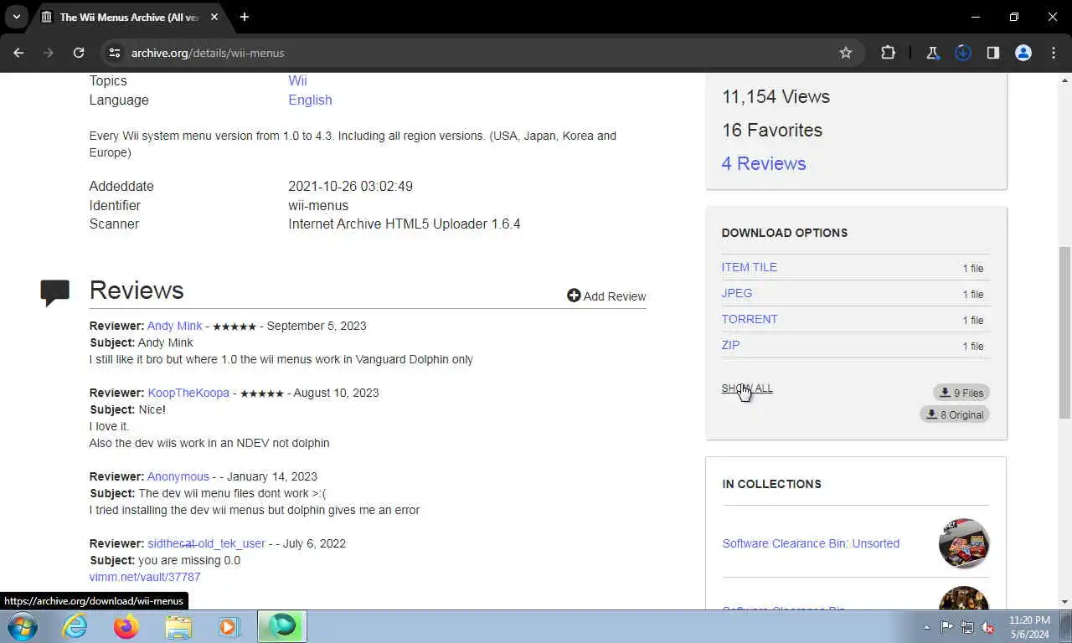Open Windows Media Player from taskbar
Image resolution: width=1072 pixels, height=643 pixels.
[229, 626]
